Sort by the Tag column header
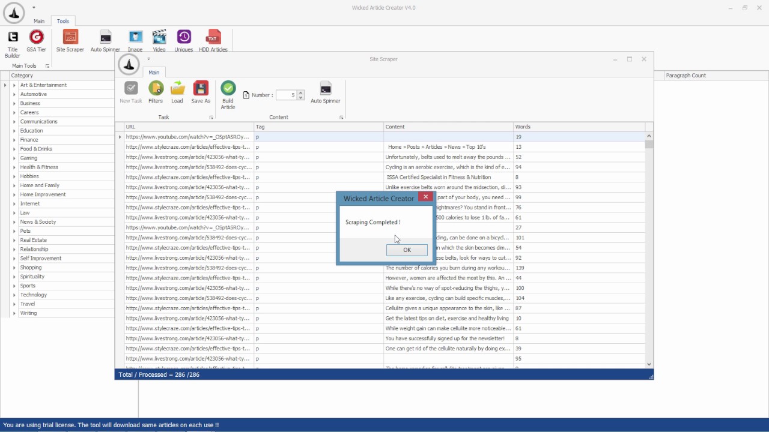This screenshot has height=432, width=769. click(318, 127)
